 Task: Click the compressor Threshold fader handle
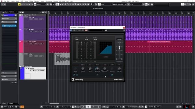point(119,48)
